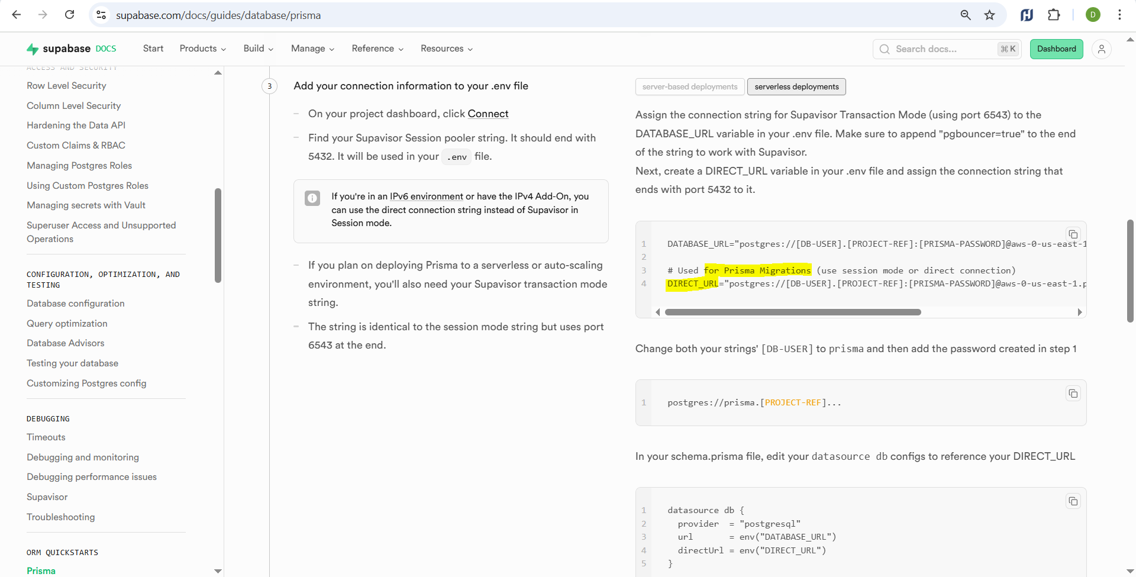Viewport: 1136px width, 577px height.
Task: Bookmark this page with the star icon
Action: tap(989, 15)
